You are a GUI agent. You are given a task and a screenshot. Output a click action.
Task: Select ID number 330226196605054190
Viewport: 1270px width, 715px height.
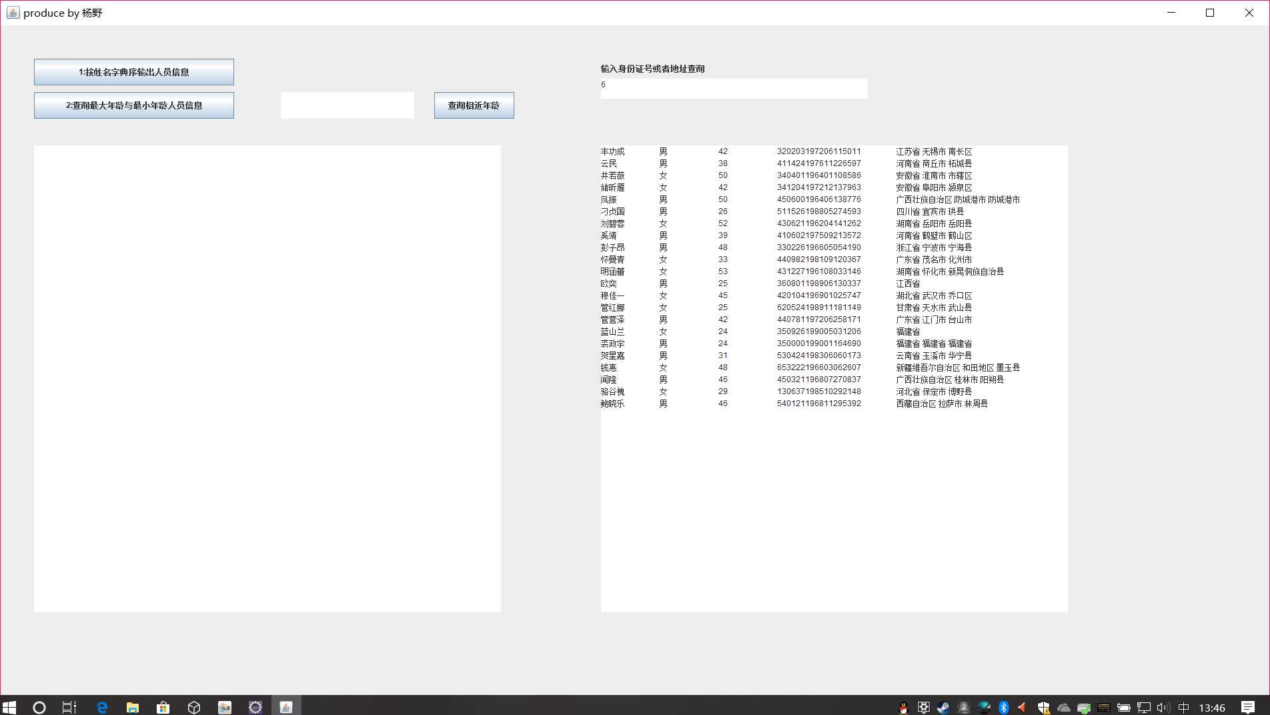(818, 247)
